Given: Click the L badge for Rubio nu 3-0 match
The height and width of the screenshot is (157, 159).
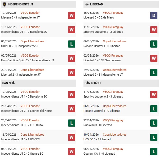Looking at the screenshot, I should [x=154, y=123].
